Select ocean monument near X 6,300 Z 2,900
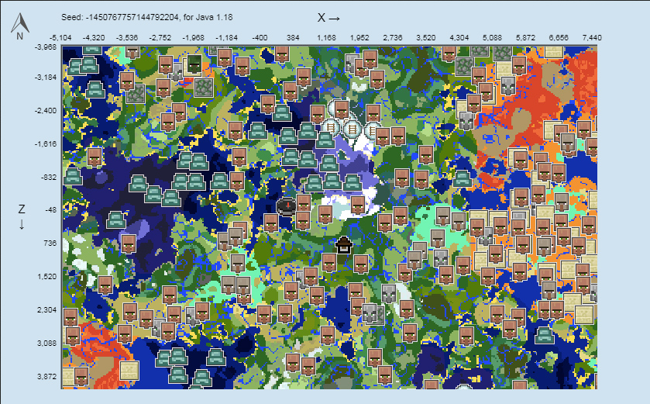Viewport: 650px width, 404px height. (x=545, y=335)
